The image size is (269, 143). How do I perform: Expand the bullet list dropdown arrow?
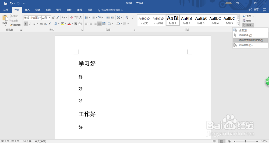[x=90, y=18]
